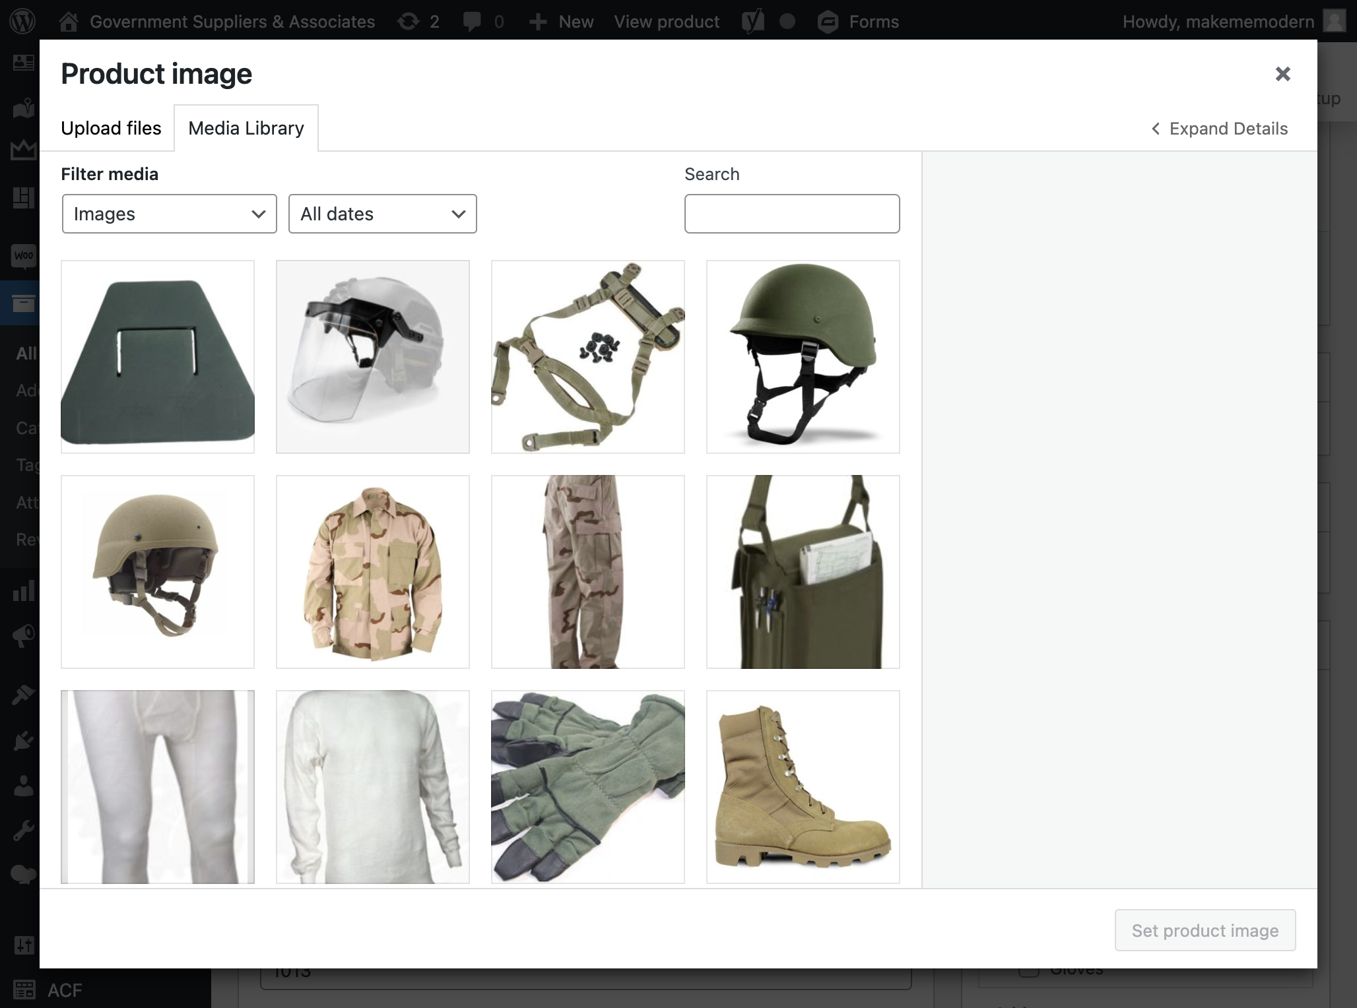This screenshot has height=1008, width=1357.
Task: Select the helmet face shield image
Action: pos(373,357)
